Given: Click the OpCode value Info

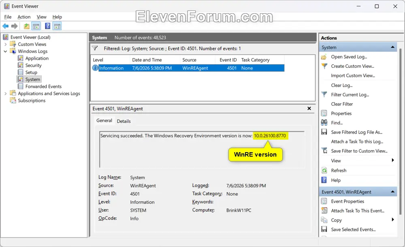Looking at the screenshot, I should coord(134,218).
